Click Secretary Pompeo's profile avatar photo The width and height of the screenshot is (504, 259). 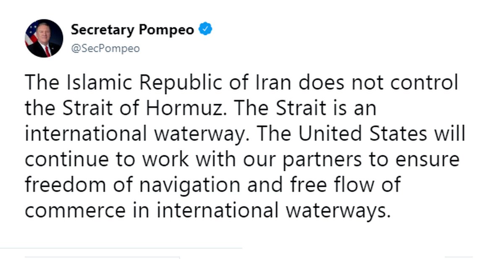44,39
